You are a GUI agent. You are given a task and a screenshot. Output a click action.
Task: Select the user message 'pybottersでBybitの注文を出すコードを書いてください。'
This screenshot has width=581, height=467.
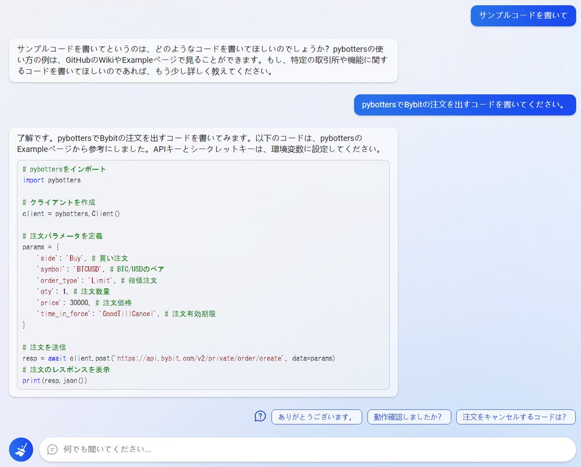tap(465, 105)
